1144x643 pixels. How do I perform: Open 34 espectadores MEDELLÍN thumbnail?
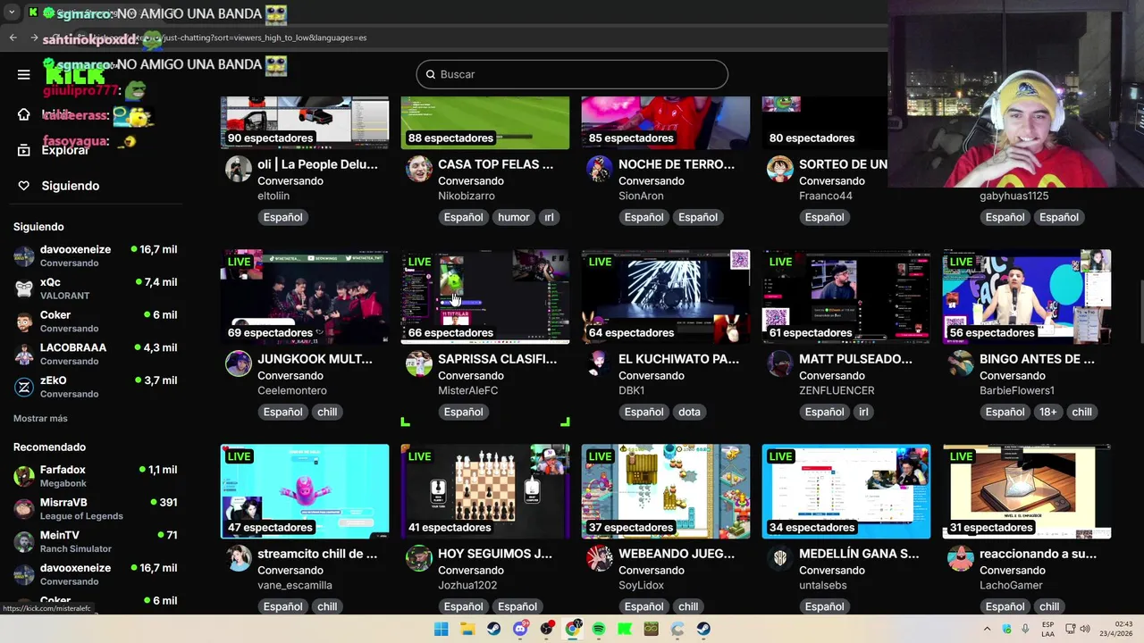click(x=846, y=491)
